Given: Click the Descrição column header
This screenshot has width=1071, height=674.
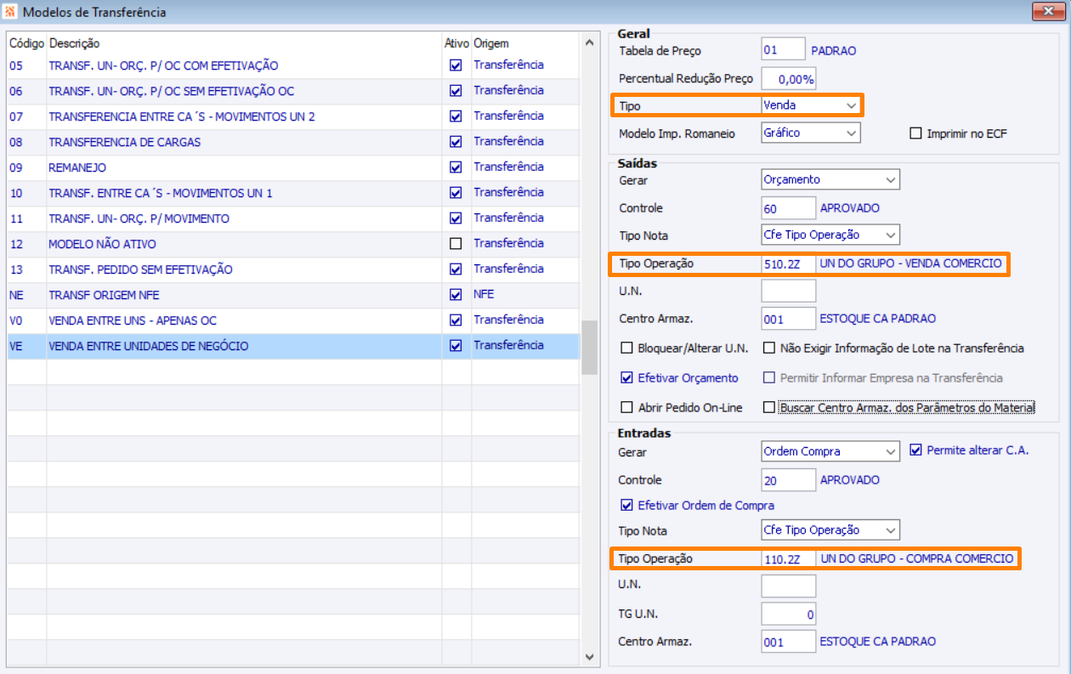Looking at the screenshot, I should click(x=244, y=43).
